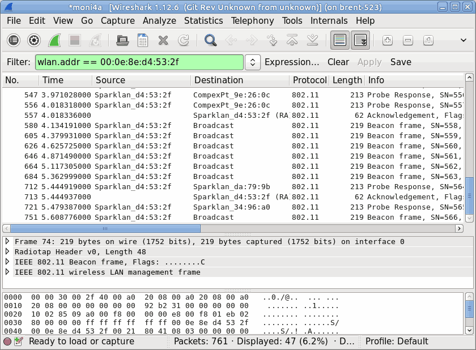Select packet 557 Acknowledgement row
476x350 pixels.
[x=233, y=116]
